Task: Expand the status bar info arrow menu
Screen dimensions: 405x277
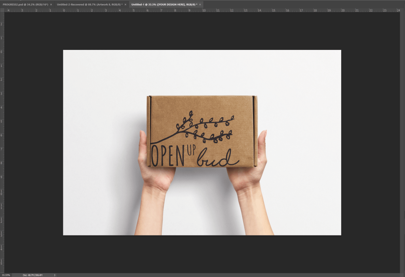Action: point(55,275)
